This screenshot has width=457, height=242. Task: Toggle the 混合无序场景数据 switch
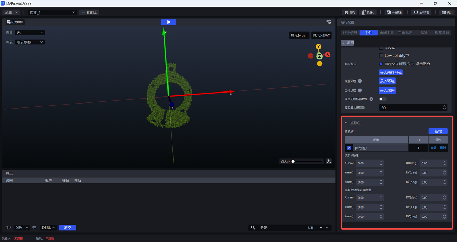click(x=382, y=99)
